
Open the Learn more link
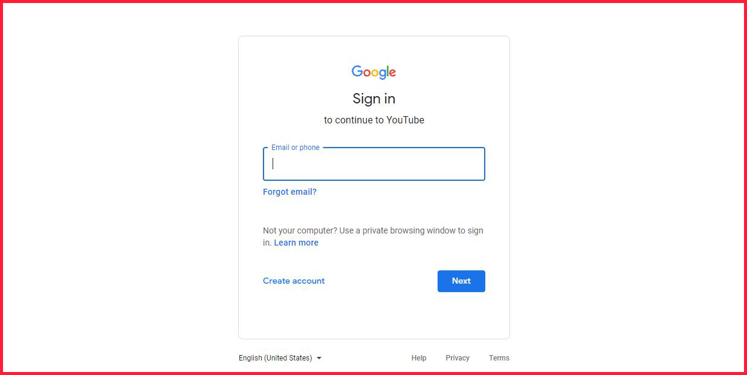[x=296, y=243]
